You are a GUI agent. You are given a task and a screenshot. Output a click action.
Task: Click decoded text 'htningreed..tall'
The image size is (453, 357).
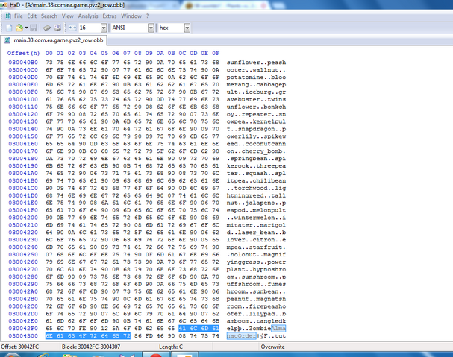(256, 195)
